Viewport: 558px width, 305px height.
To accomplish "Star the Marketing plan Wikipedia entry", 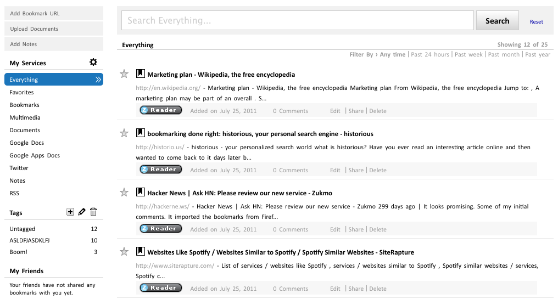I will click(x=124, y=74).
